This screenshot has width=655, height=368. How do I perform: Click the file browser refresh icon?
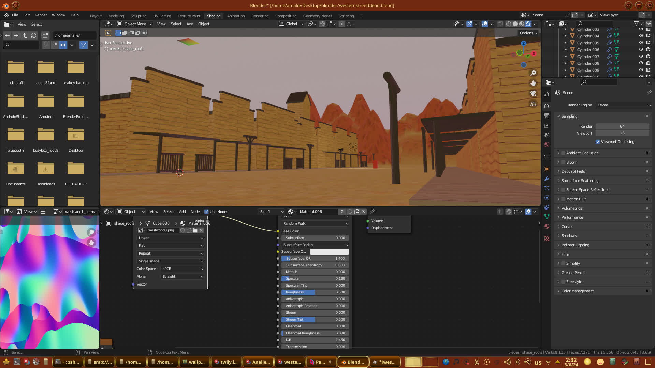[x=33, y=35]
